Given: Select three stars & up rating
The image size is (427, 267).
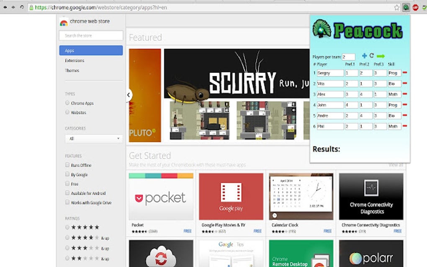Looking at the screenshot, I should (67, 248).
